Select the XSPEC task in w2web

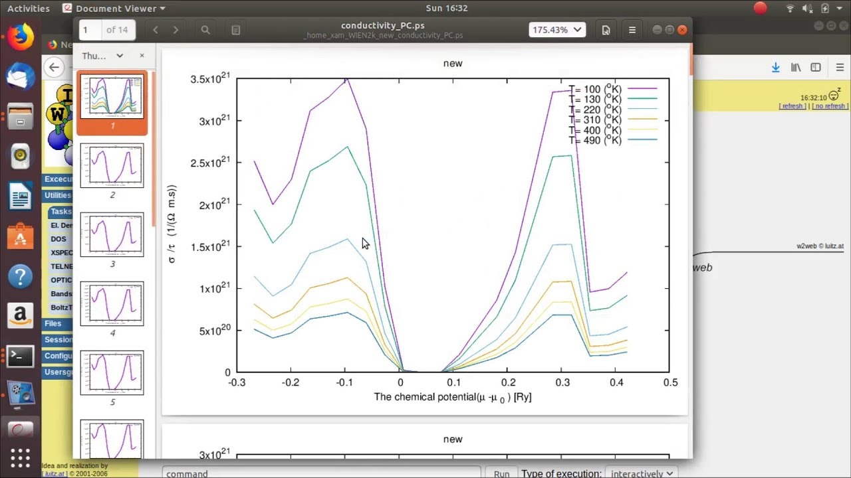[x=62, y=253]
